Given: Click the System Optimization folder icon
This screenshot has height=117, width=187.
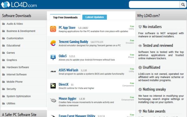Looking at the screenshot, I should [x=3, y=96].
